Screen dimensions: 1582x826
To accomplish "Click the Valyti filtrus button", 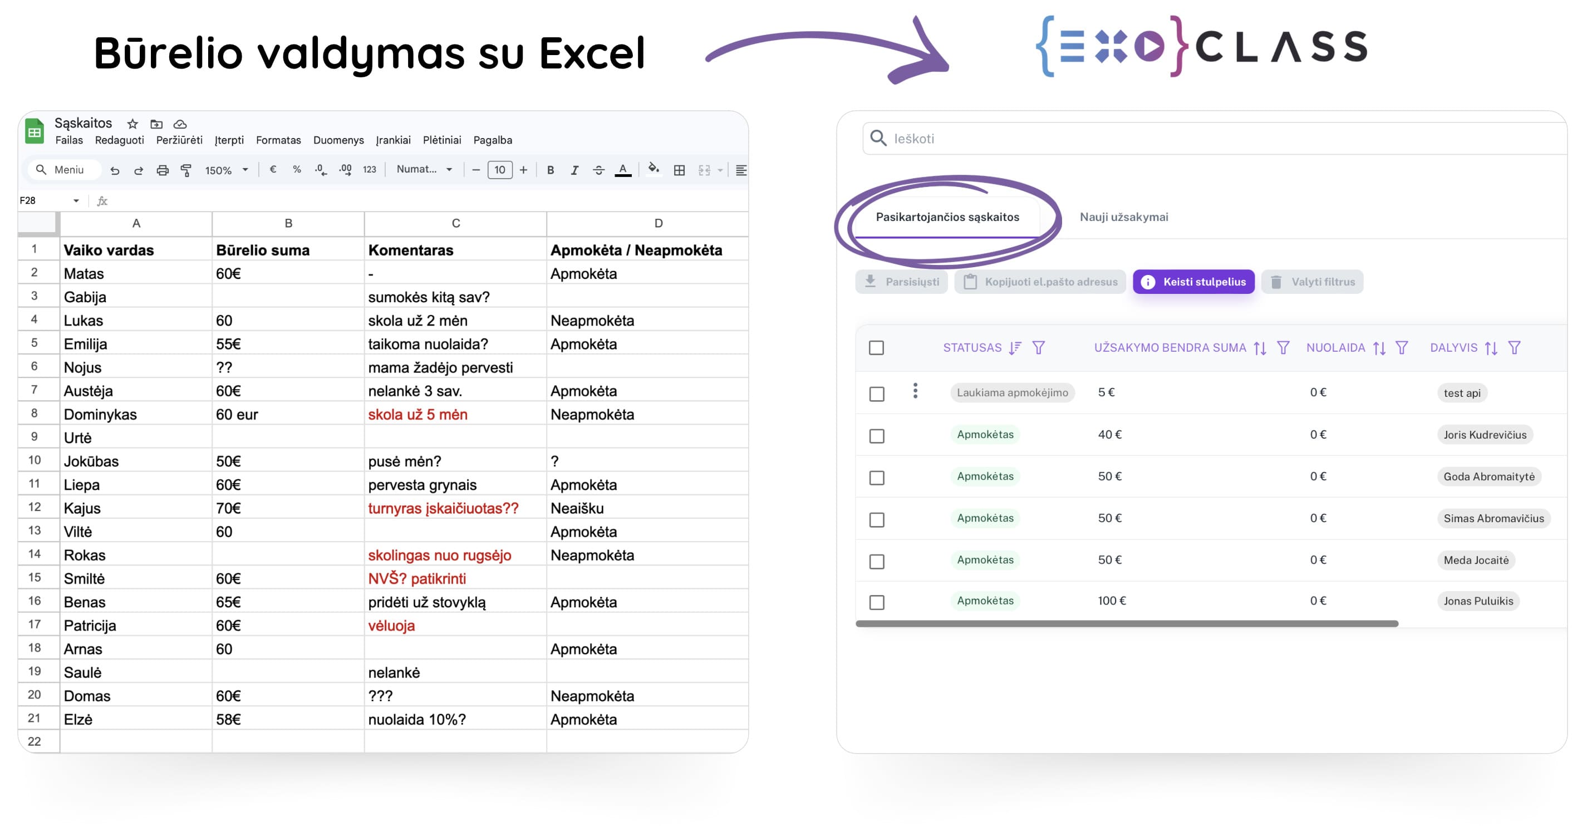I will pos(1312,282).
